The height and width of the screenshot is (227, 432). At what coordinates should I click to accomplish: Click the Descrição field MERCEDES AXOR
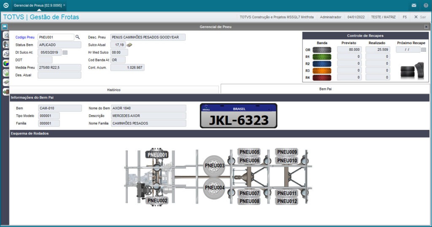pyautogui.click(x=148, y=116)
